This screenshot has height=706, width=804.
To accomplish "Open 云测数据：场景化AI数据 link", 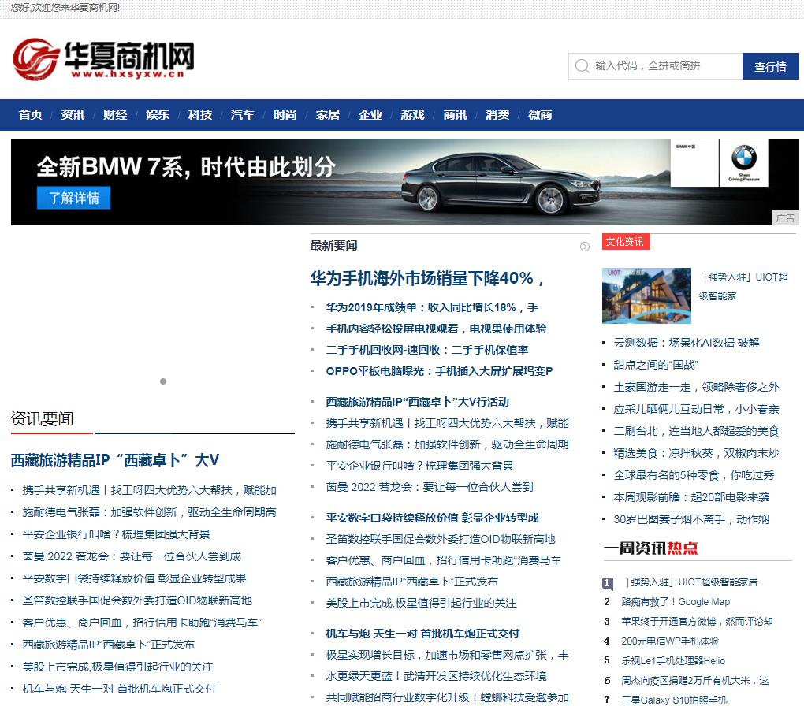I will point(686,343).
